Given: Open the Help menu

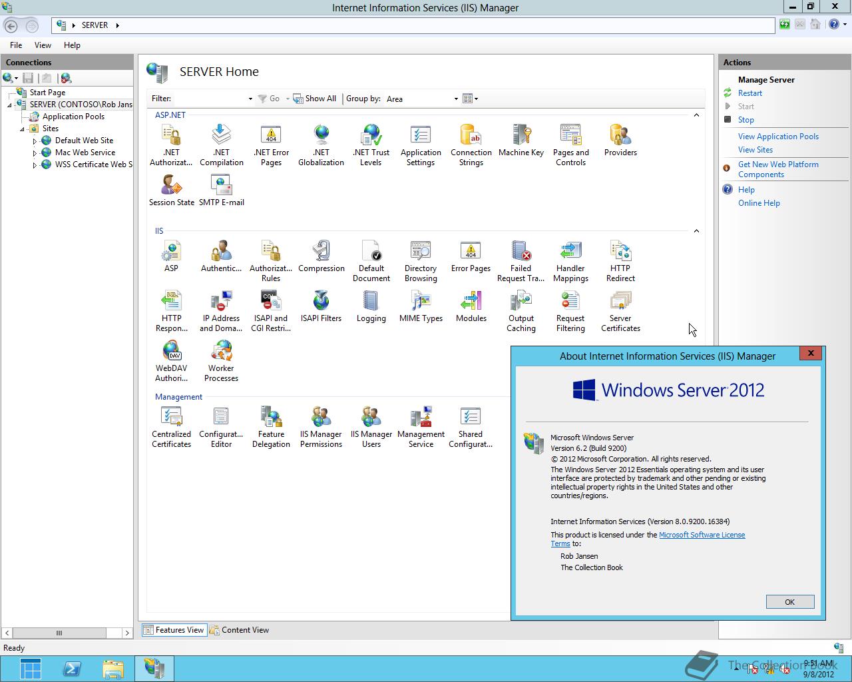Looking at the screenshot, I should pos(72,45).
